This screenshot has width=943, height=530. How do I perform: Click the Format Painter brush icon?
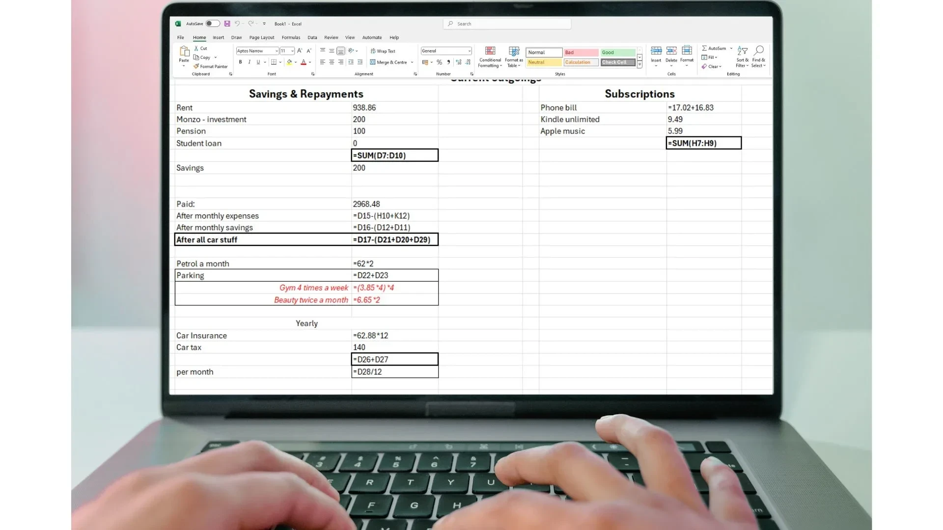pyautogui.click(x=196, y=66)
